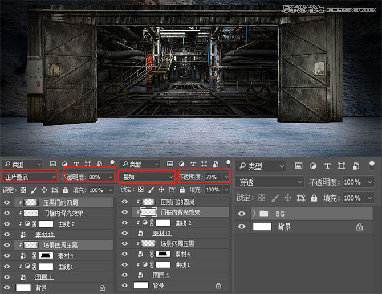The width and height of the screenshot is (382, 294).
Task: Open the 正片叠底 blend mode dropdown
Action: [x=30, y=177]
